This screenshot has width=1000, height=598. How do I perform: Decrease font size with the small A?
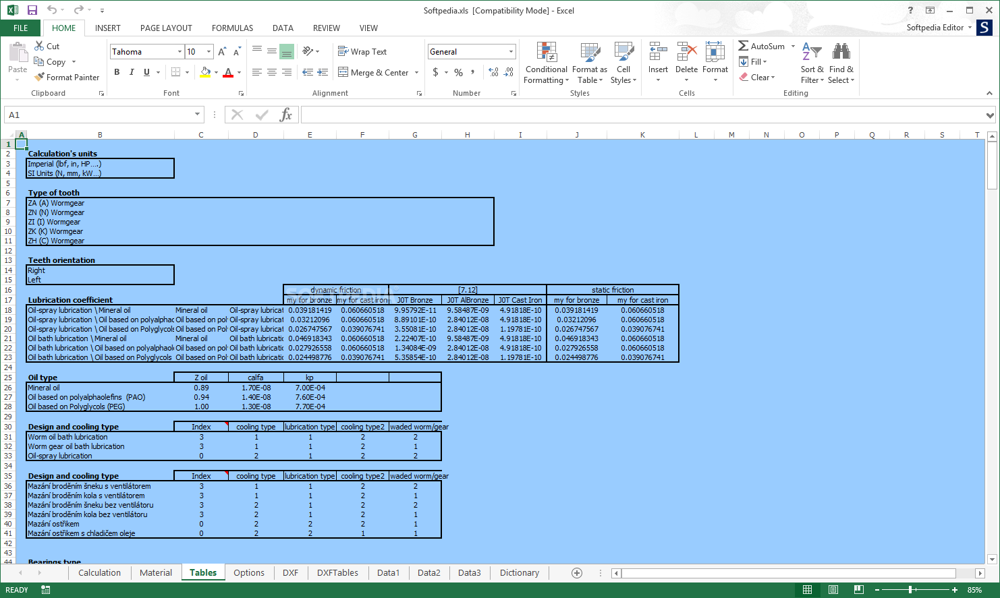(237, 51)
